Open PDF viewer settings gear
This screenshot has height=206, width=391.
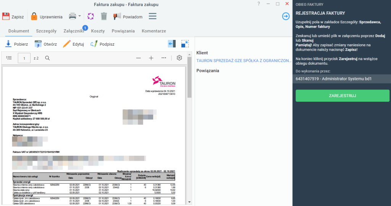(x=179, y=58)
